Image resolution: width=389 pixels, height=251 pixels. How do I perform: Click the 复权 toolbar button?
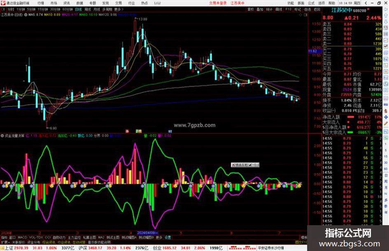[251, 9]
